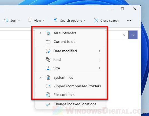The image size is (149, 116).
Task: Expand the Kind submenu arrow
Action: (x=99, y=59)
